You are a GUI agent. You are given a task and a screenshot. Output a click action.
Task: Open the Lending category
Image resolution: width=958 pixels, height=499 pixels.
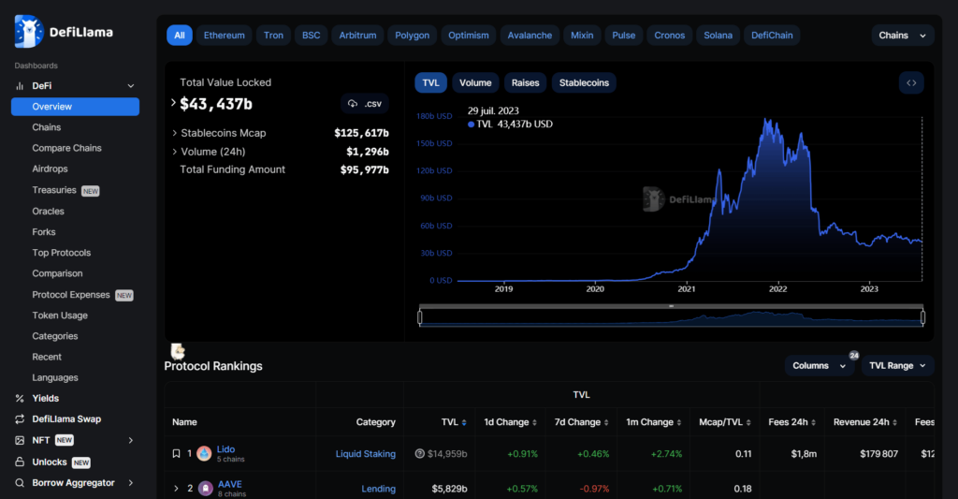pos(378,489)
